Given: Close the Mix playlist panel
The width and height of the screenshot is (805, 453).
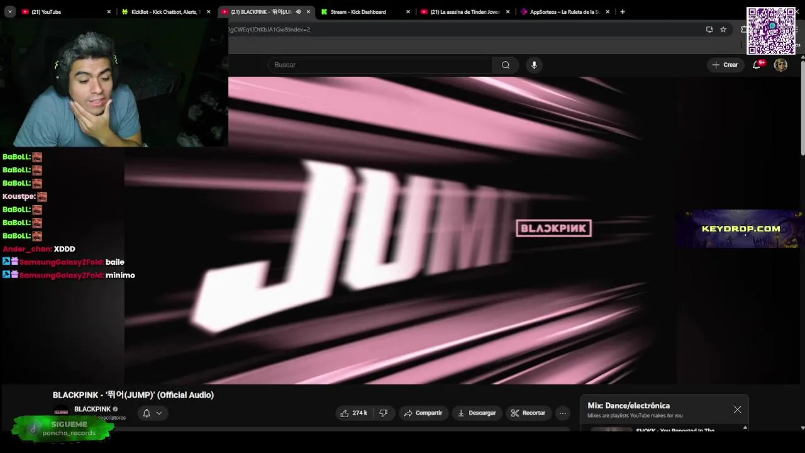Looking at the screenshot, I should point(737,410).
